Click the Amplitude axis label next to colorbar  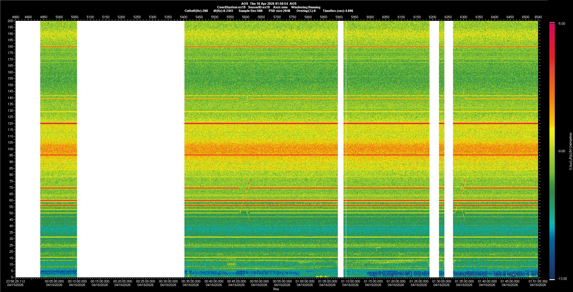pos(570,151)
